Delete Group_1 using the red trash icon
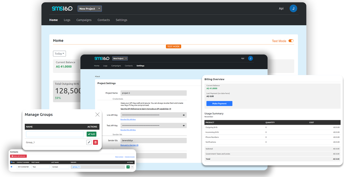Viewport: 348px width, 177px height. point(96,142)
